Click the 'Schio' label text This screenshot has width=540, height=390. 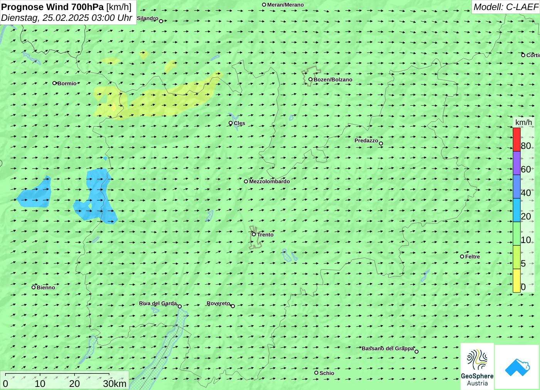(327, 373)
